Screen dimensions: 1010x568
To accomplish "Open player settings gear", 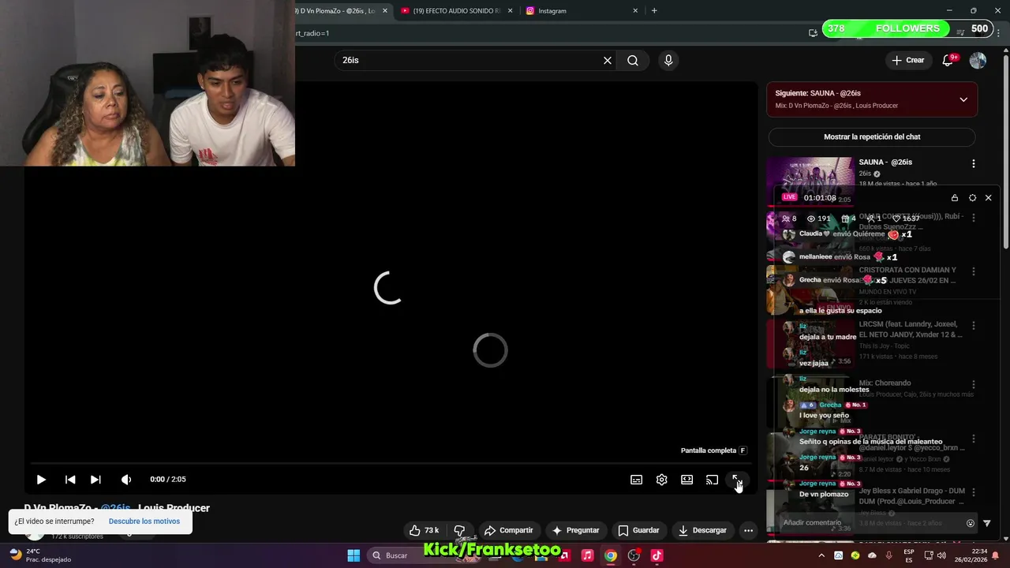I will pos(661,480).
